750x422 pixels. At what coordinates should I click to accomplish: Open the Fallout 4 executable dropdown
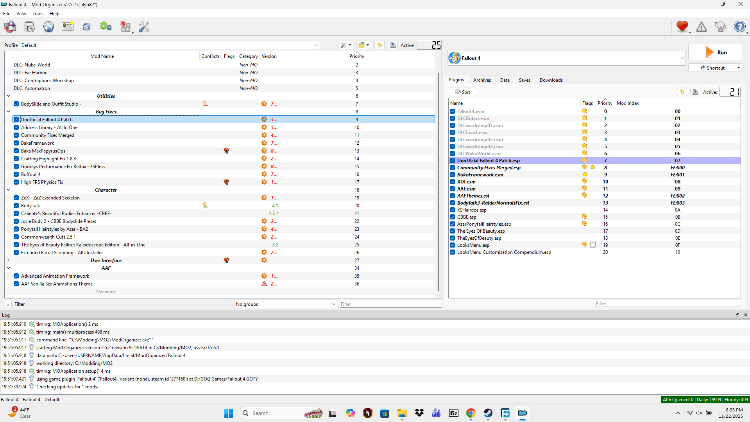tap(566, 58)
